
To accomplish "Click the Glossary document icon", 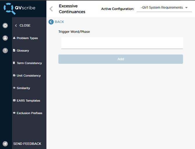I will click(14, 51).
